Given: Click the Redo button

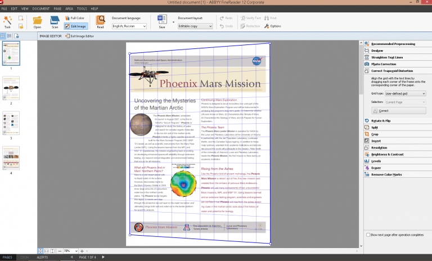Looking at the screenshot, I should tap(226, 18).
